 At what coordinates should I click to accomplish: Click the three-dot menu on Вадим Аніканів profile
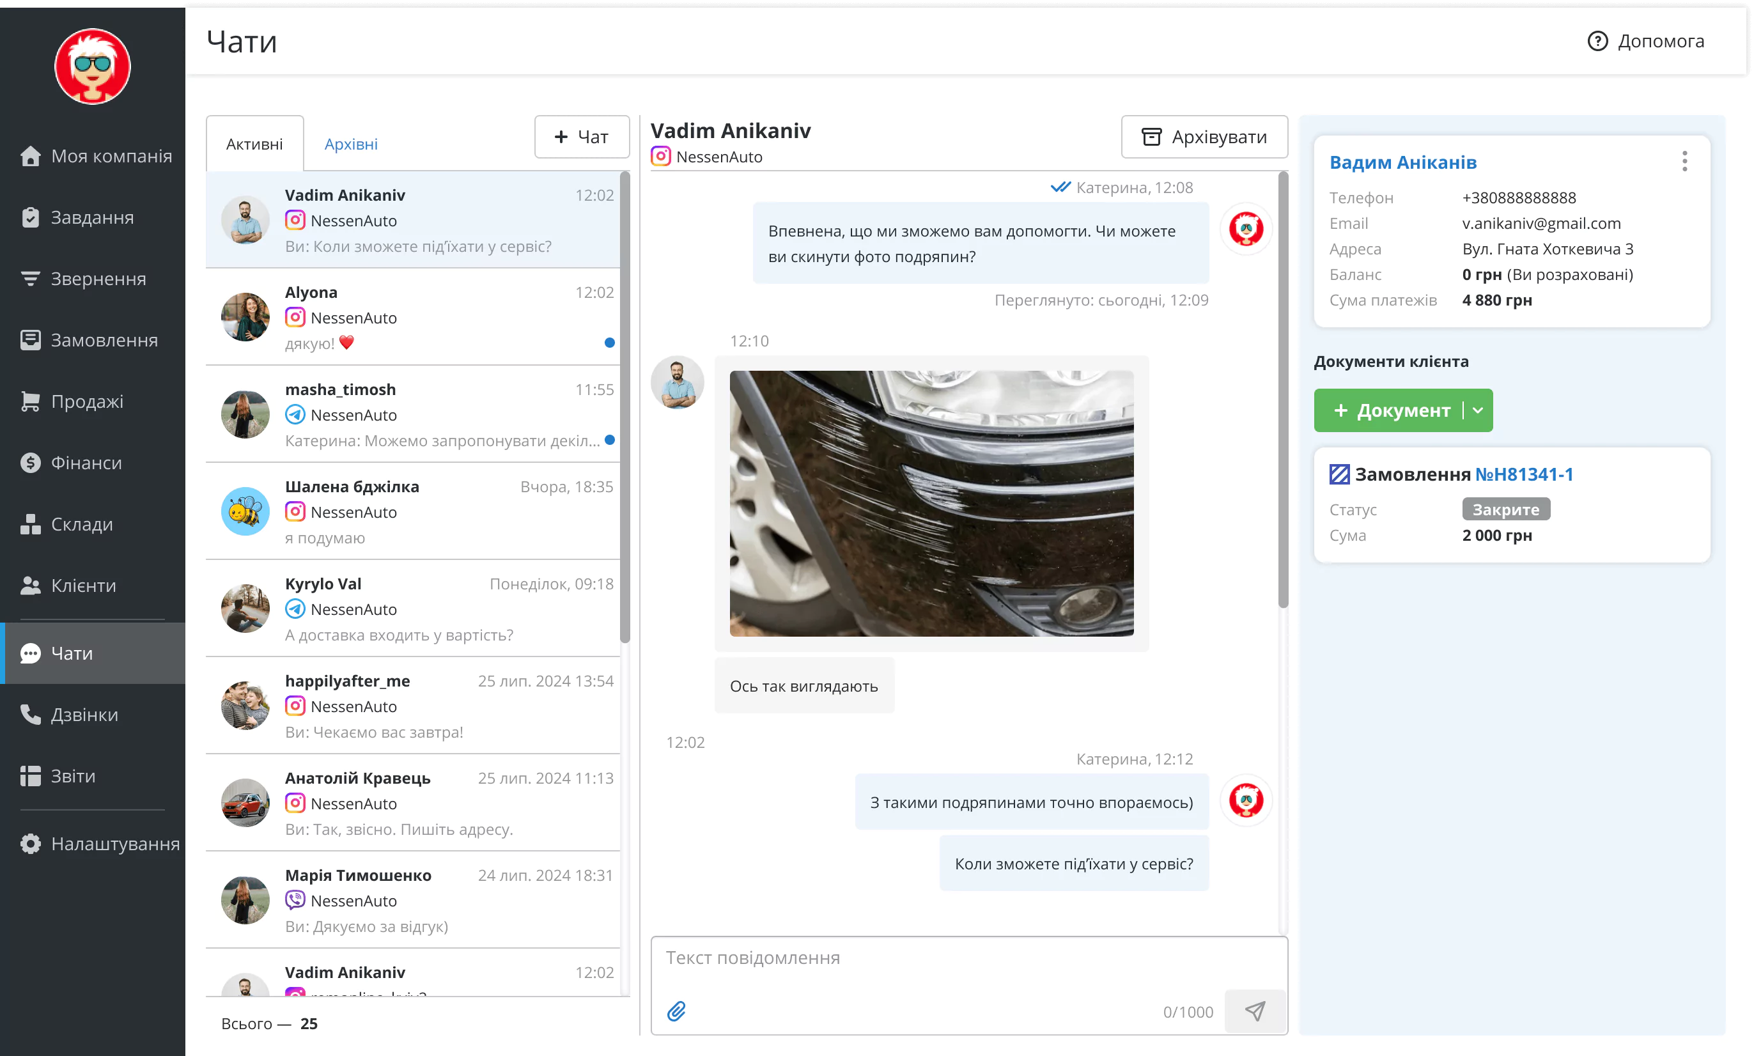coord(1688,162)
